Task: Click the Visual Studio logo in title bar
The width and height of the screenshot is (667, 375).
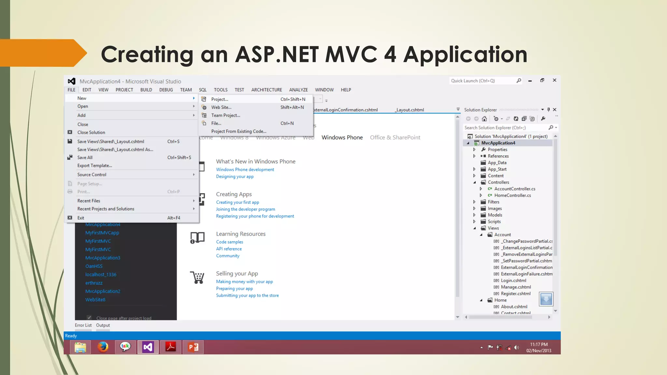Action: click(x=72, y=81)
